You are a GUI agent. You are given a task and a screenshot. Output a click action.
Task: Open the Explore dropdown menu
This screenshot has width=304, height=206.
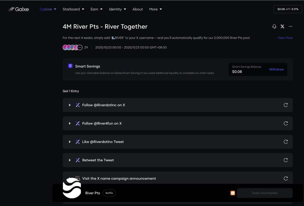tap(48, 9)
